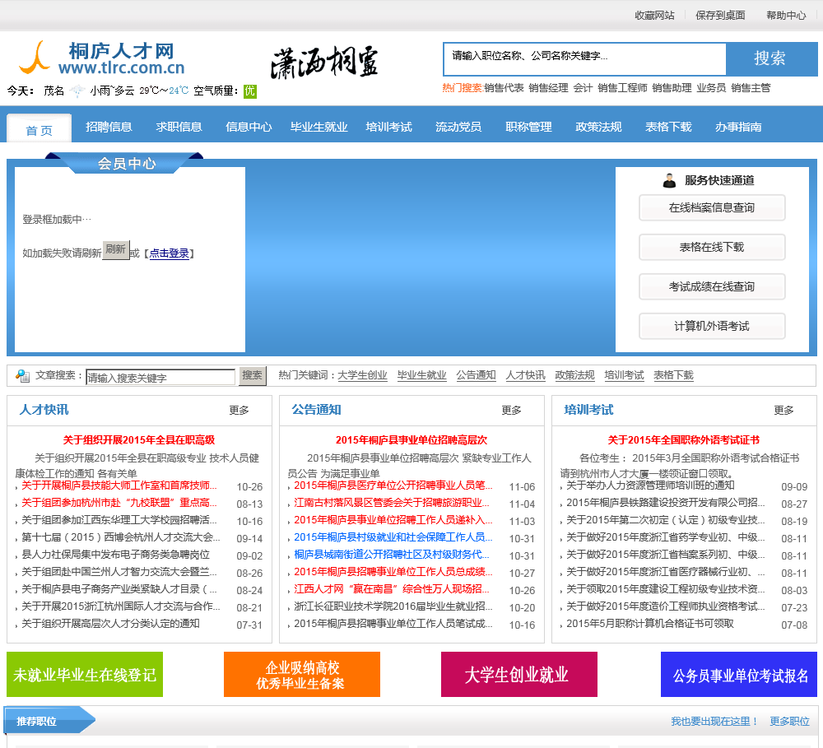Screen dimensions: 823x748
Task: Expand 更多 in the 人才快讯 panel
Action: pos(239,410)
